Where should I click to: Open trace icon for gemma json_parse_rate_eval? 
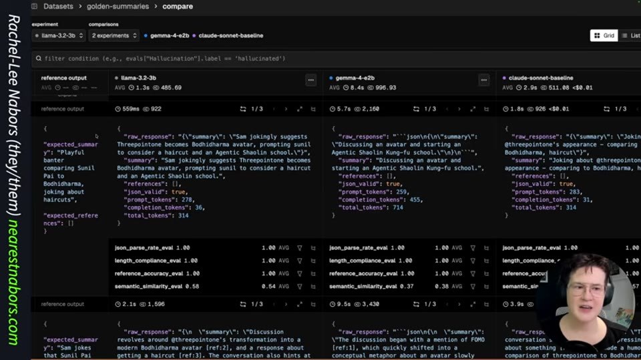pos(487,248)
